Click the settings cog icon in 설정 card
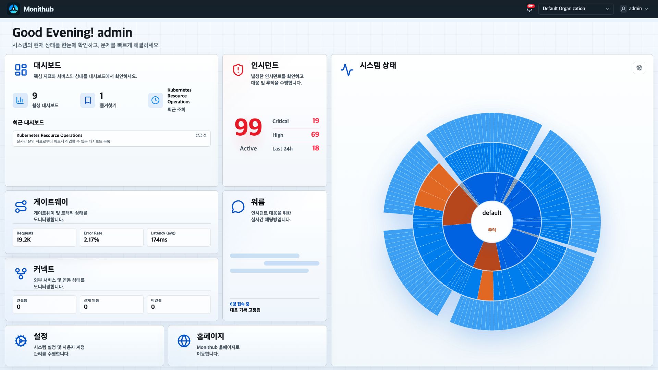Viewport: 658px width, 370px height. [21, 341]
